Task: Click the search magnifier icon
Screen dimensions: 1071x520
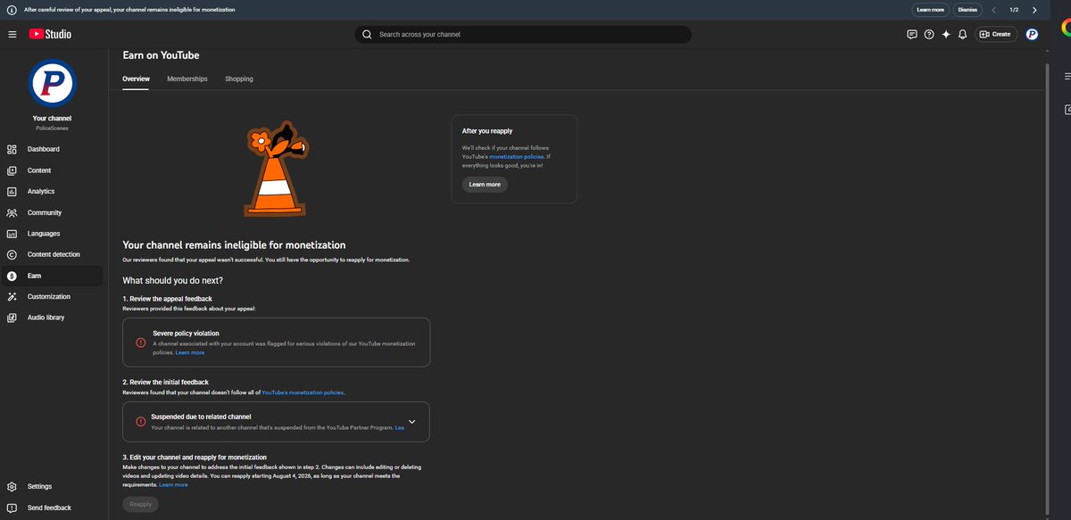Action: click(x=367, y=34)
